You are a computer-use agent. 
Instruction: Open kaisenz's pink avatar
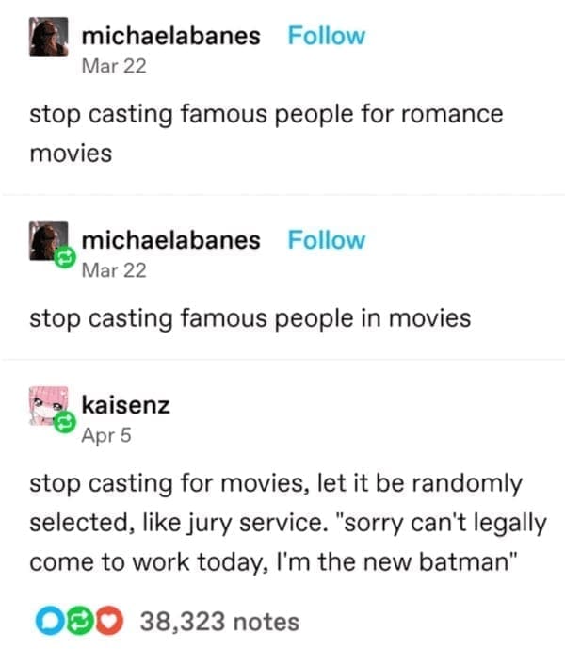point(48,406)
